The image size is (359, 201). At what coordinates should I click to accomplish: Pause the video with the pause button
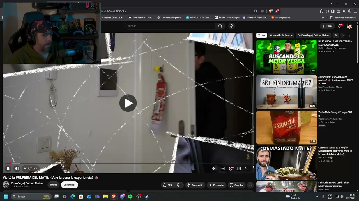click(x=8, y=169)
